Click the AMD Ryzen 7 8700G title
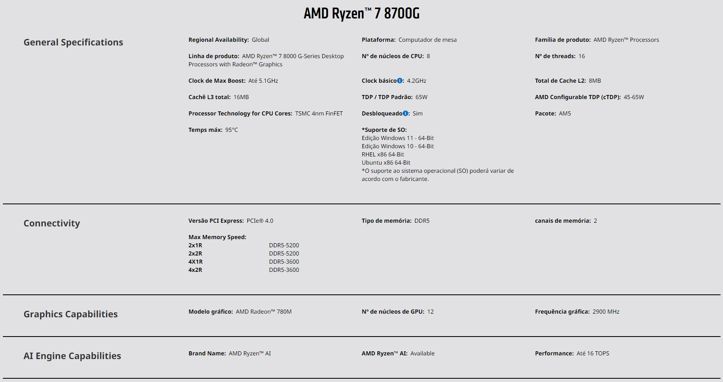This screenshot has height=382, width=723. coord(361,14)
